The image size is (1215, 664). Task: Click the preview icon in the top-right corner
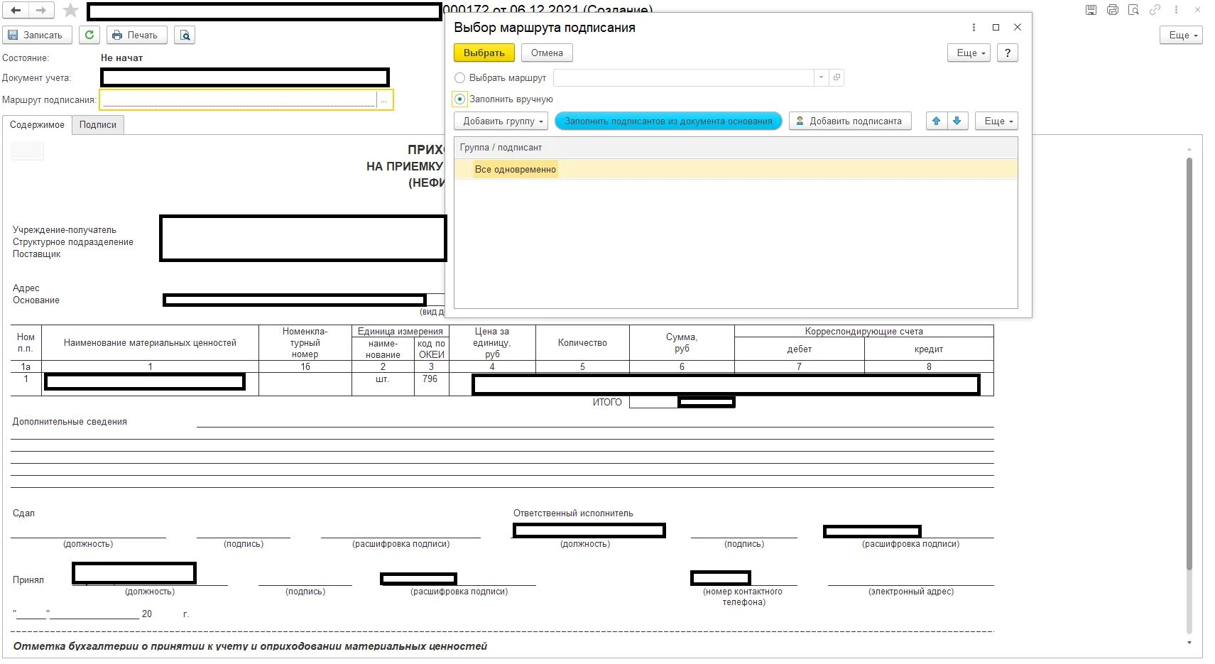click(1134, 10)
